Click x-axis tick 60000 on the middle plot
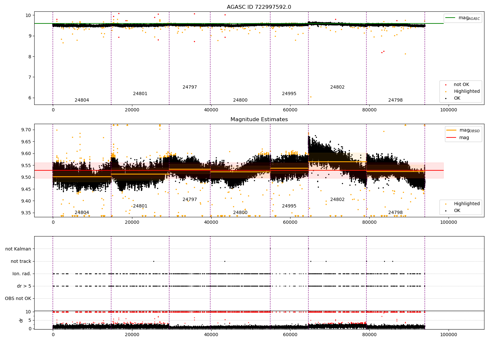This screenshot has width=489, height=342. click(x=290, y=222)
